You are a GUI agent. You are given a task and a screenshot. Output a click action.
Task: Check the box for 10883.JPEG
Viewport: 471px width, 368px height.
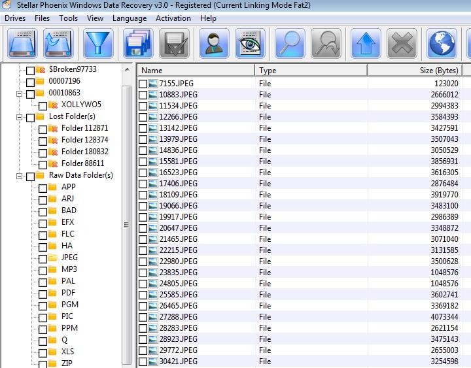143,95
